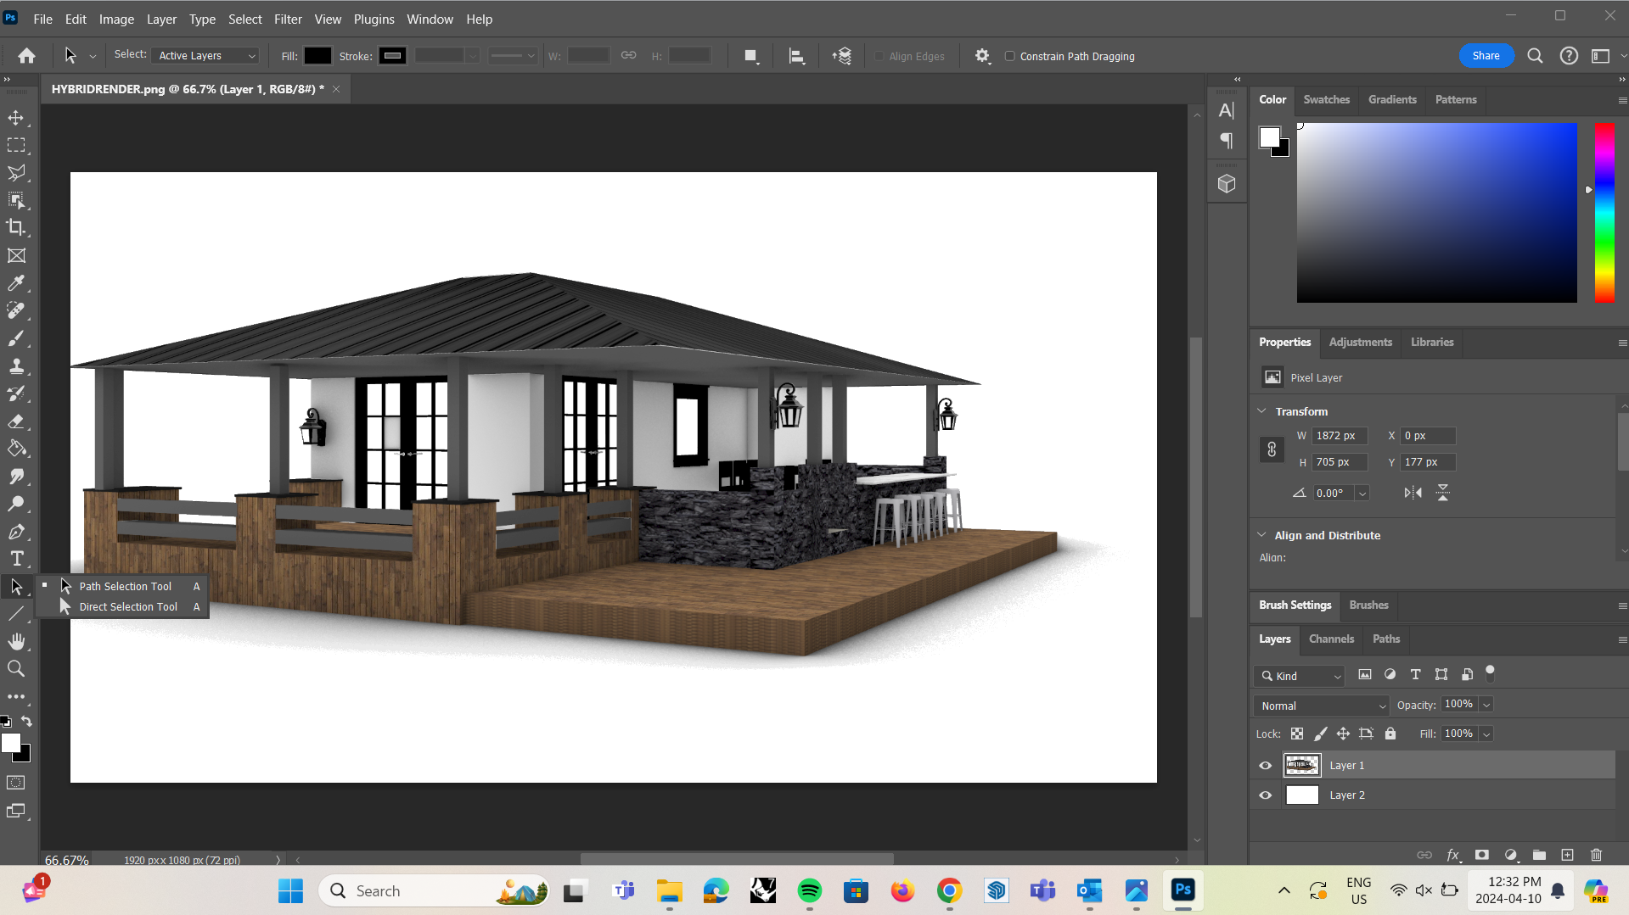Add a layer mask from Layers panel

click(x=1482, y=855)
